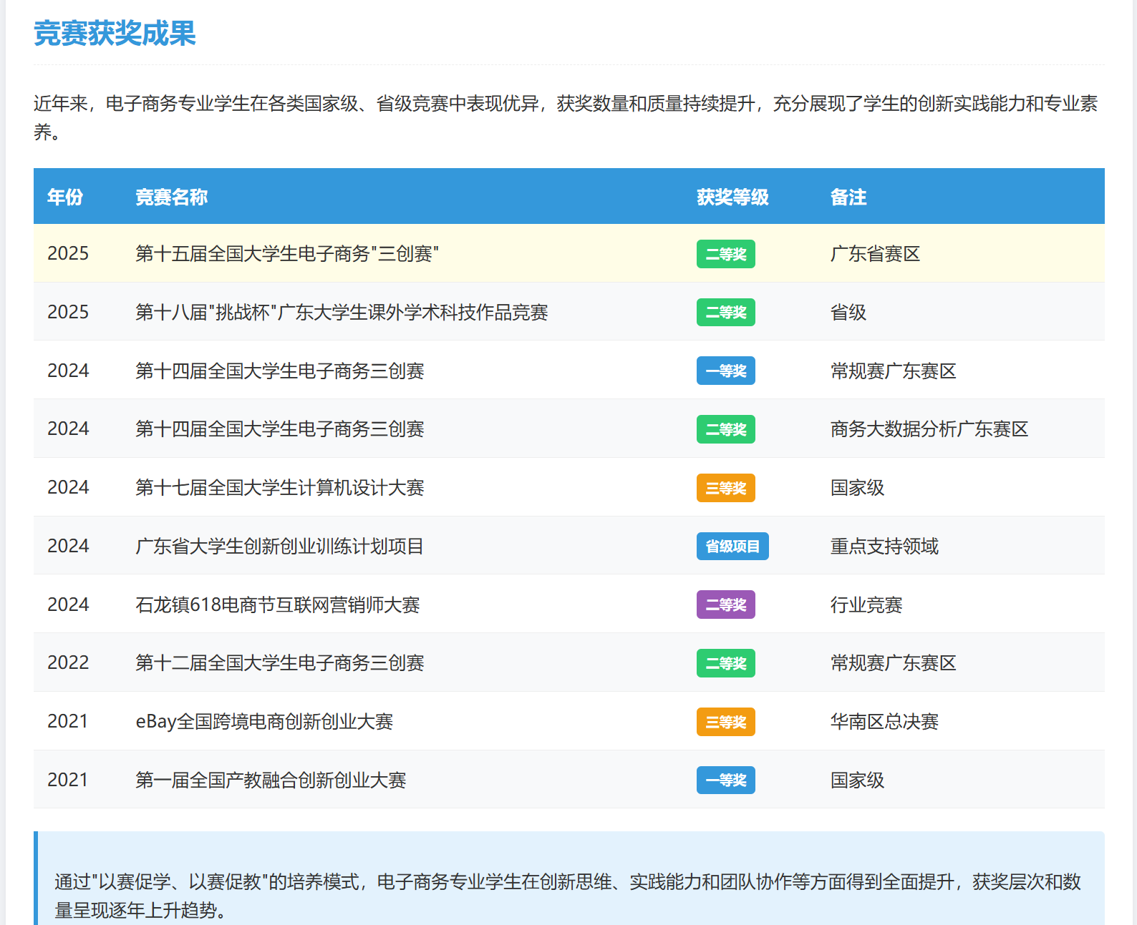Click the 竞赛获奖成果 section heading

[115, 34]
